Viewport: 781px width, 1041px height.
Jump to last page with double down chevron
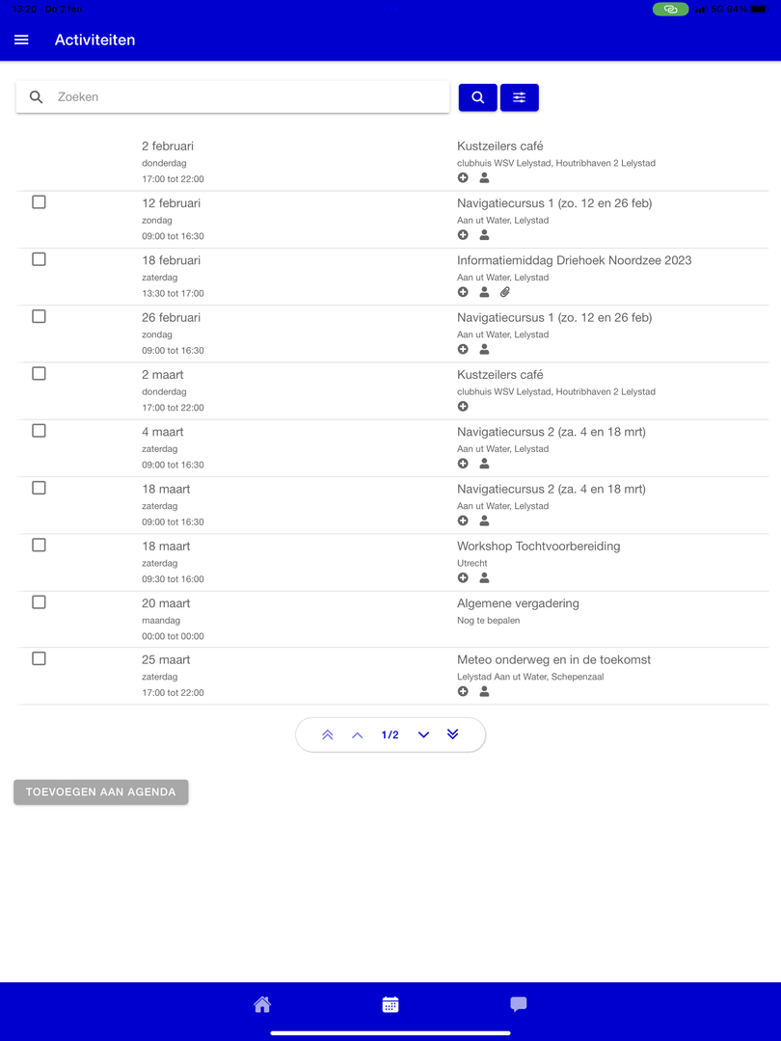[x=453, y=734]
